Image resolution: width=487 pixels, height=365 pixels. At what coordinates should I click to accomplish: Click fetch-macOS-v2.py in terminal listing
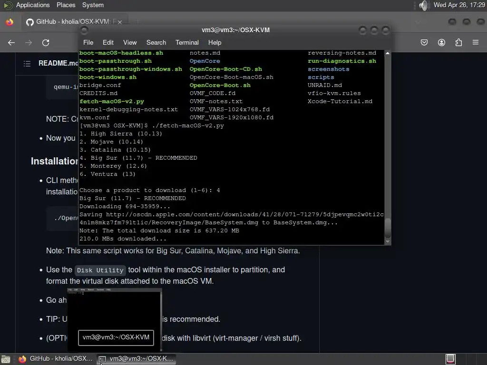111,102
